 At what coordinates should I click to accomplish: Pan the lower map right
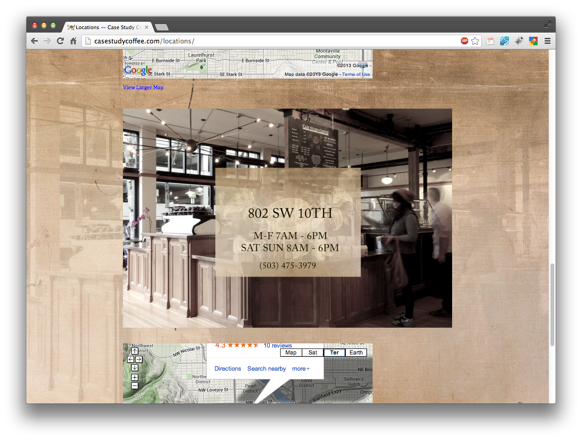[x=139, y=360]
